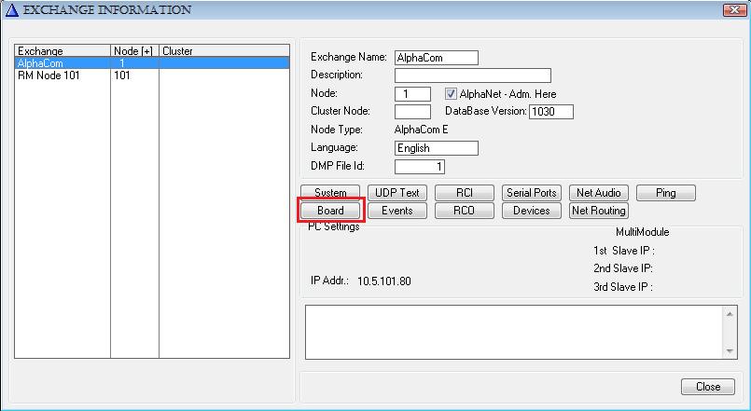Edit the DMP File Id field

420,167
